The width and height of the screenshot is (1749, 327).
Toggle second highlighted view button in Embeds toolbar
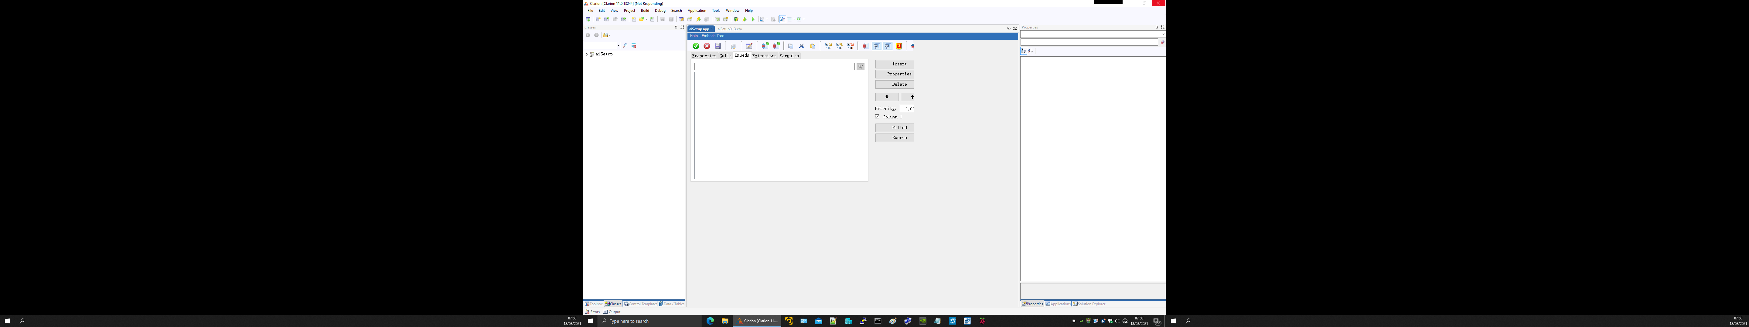888,46
